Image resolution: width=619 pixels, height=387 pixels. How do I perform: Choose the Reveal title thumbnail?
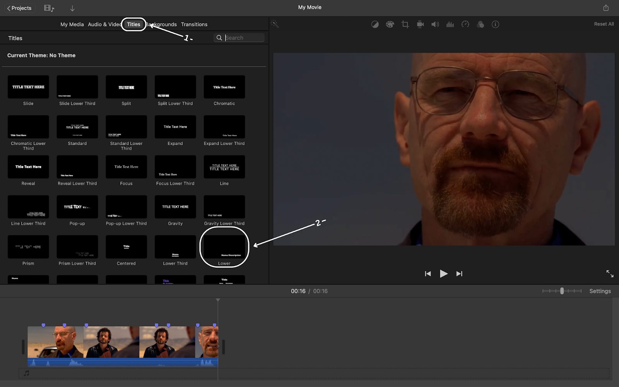(x=28, y=167)
